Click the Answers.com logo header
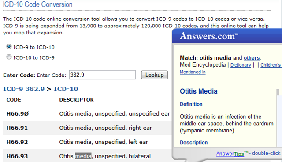This screenshot has width=282, height=162. pyautogui.click(x=209, y=36)
